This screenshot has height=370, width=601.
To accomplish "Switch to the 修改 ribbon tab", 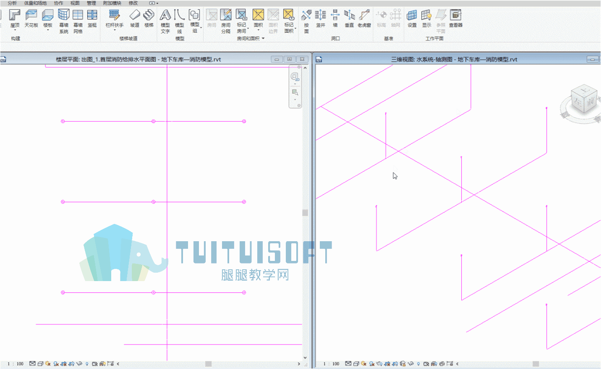I will [x=133, y=3].
